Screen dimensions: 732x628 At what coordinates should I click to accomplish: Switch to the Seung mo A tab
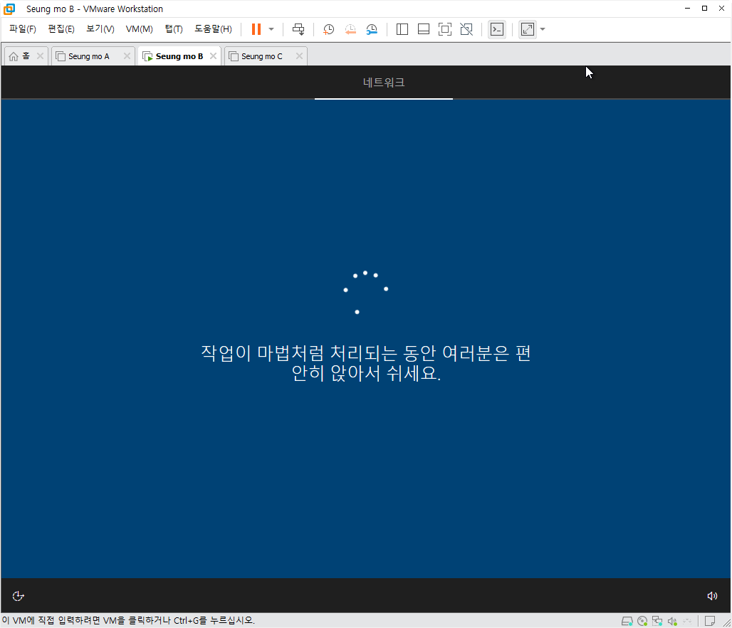[x=89, y=56]
